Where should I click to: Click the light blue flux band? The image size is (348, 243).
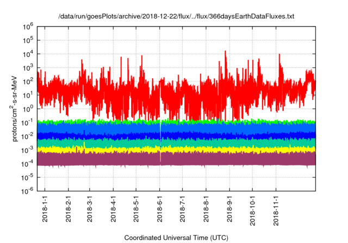176,128
